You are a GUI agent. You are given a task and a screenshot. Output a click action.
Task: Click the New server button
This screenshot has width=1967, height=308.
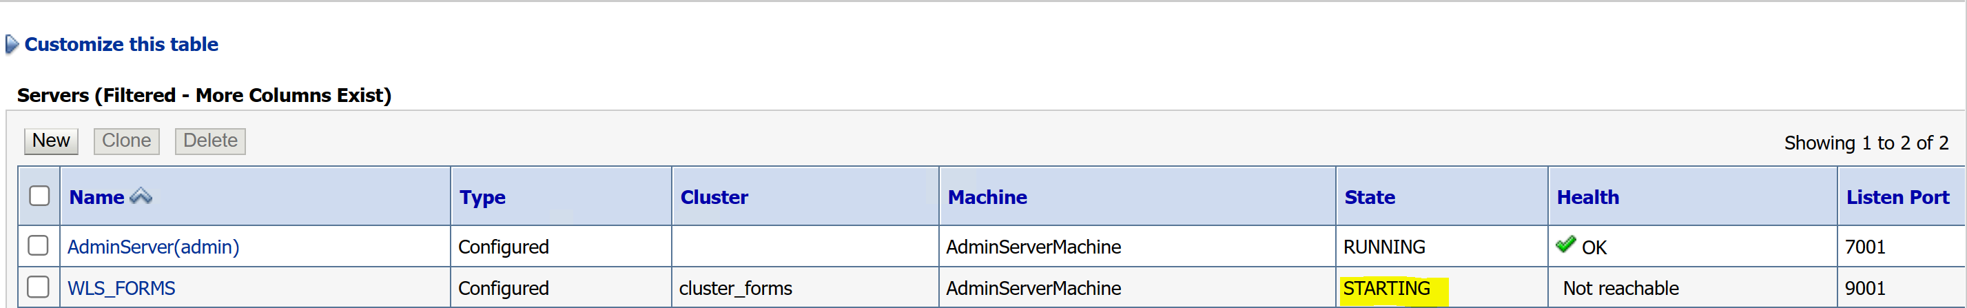tap(51, 141)
